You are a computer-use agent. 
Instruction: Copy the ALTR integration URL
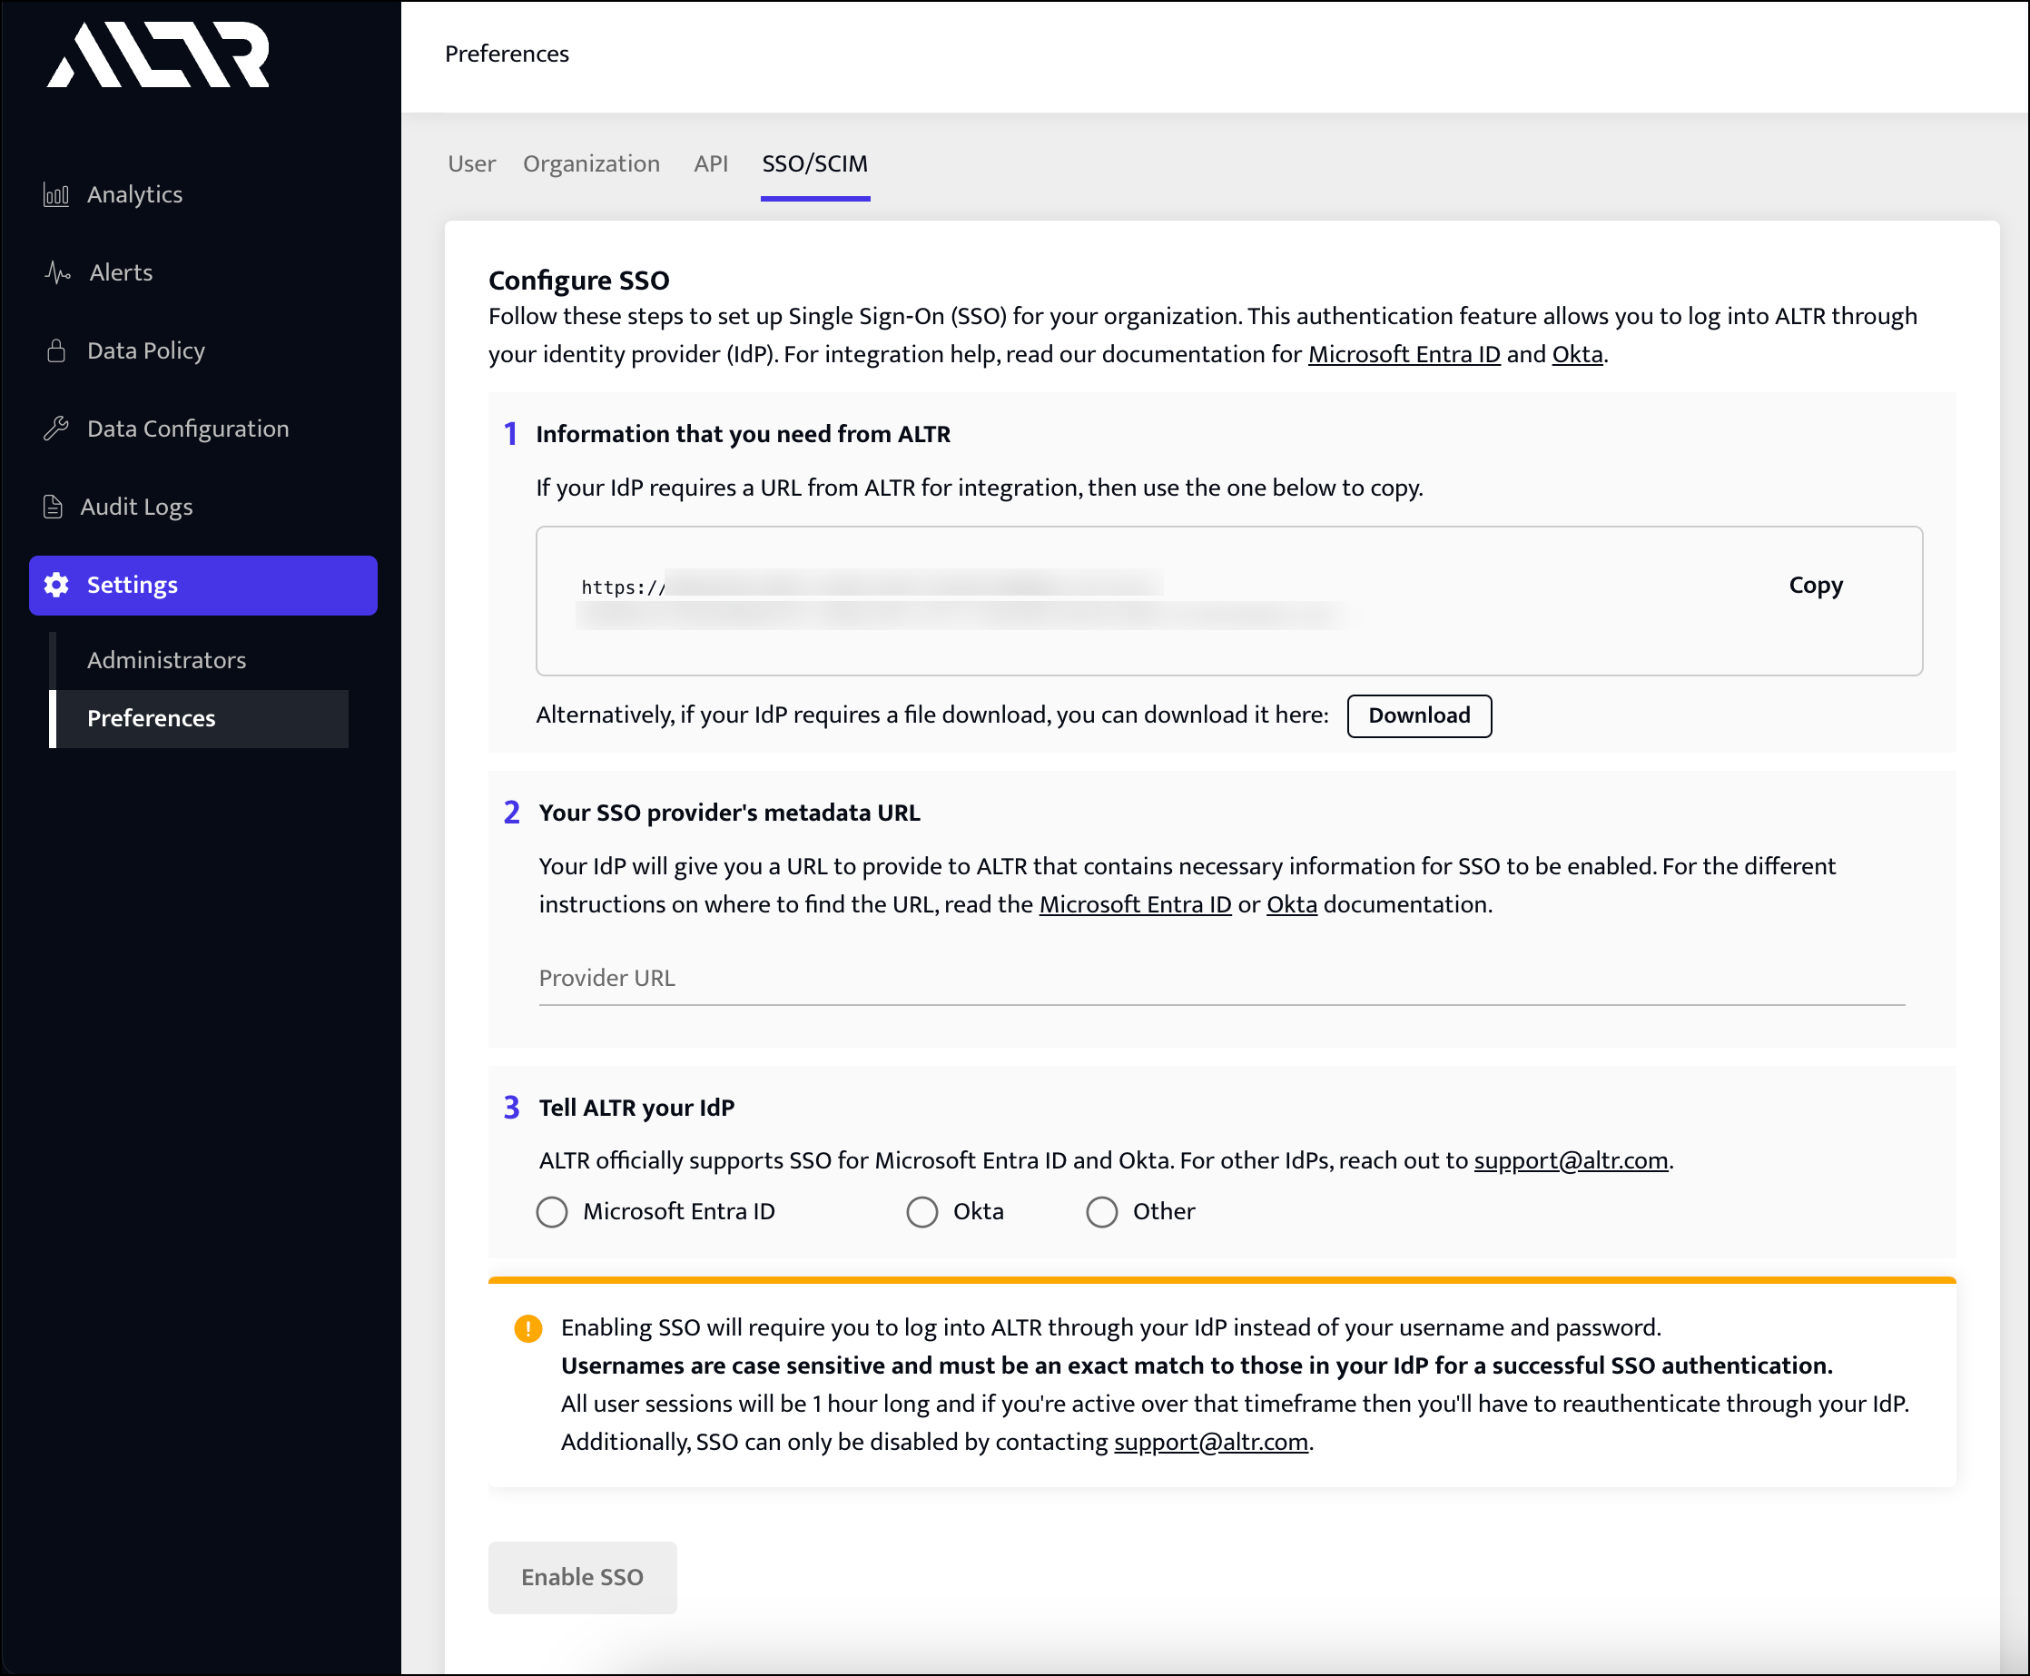click(1816, 585)
